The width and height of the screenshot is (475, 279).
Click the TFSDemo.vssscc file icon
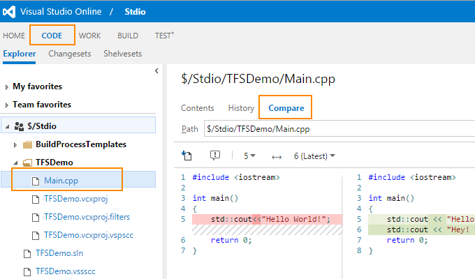point(27,272)
